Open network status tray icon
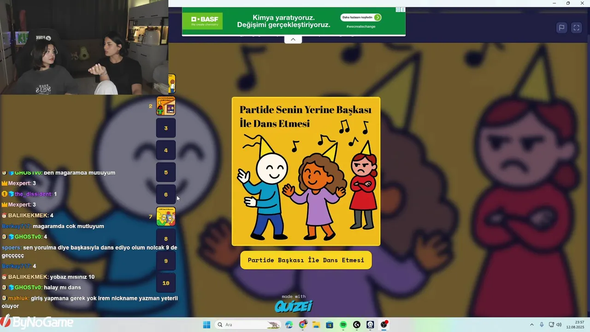Image resolution: width=590 pixels, height=332 pixels. 551,325
